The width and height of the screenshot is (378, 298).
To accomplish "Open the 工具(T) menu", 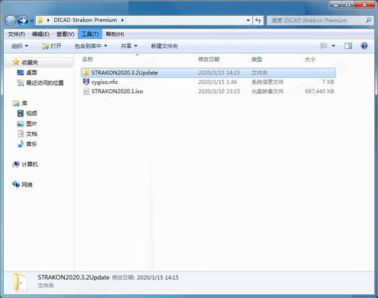I will pos(90,34).
